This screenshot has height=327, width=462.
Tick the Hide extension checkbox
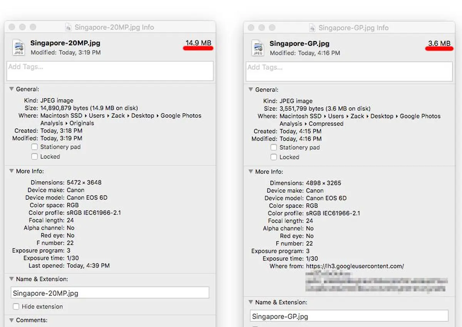coord(16,307)
